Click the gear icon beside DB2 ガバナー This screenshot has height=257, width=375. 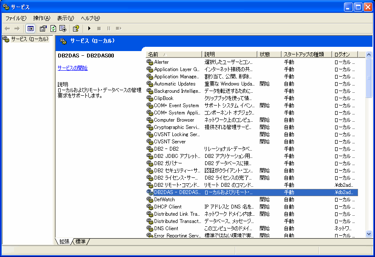pos(150,163)
